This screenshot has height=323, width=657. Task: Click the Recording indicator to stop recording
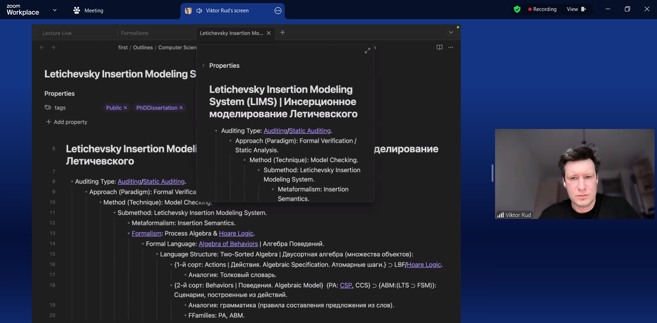tap(542, 9)
